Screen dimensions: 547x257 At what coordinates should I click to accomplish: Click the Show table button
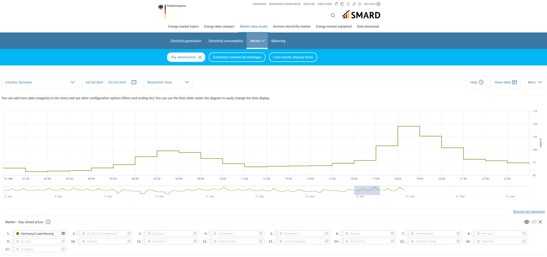pos(505,82)
